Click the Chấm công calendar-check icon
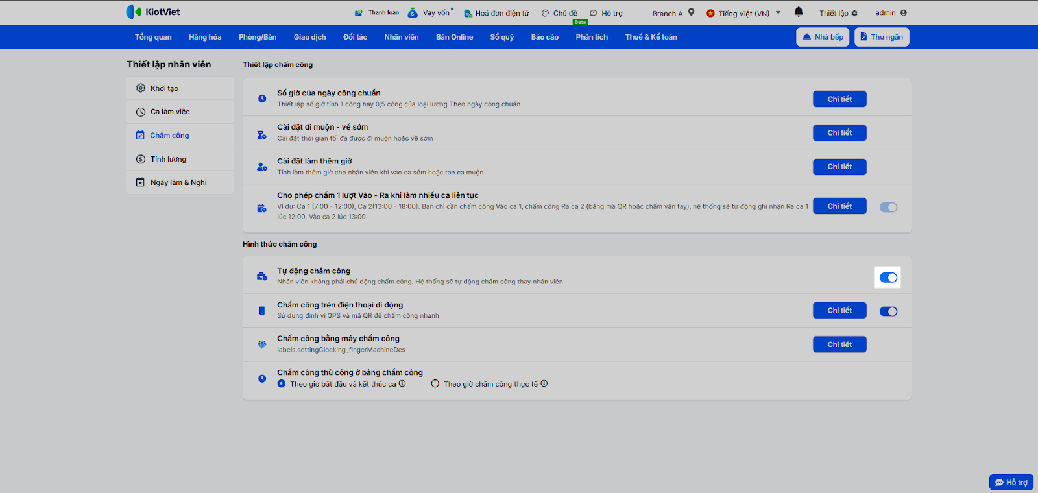The image size is (1038, 493). click(140, 135)
